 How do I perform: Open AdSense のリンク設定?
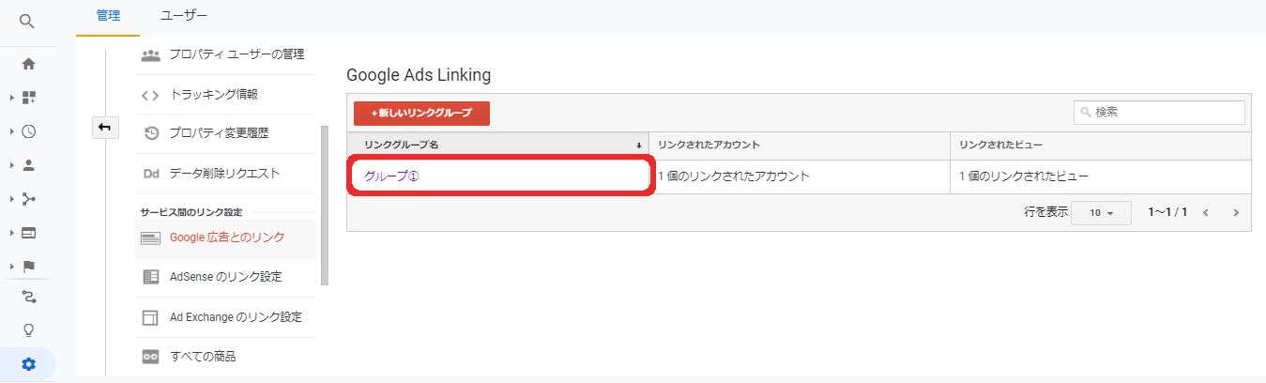[225, 277]
